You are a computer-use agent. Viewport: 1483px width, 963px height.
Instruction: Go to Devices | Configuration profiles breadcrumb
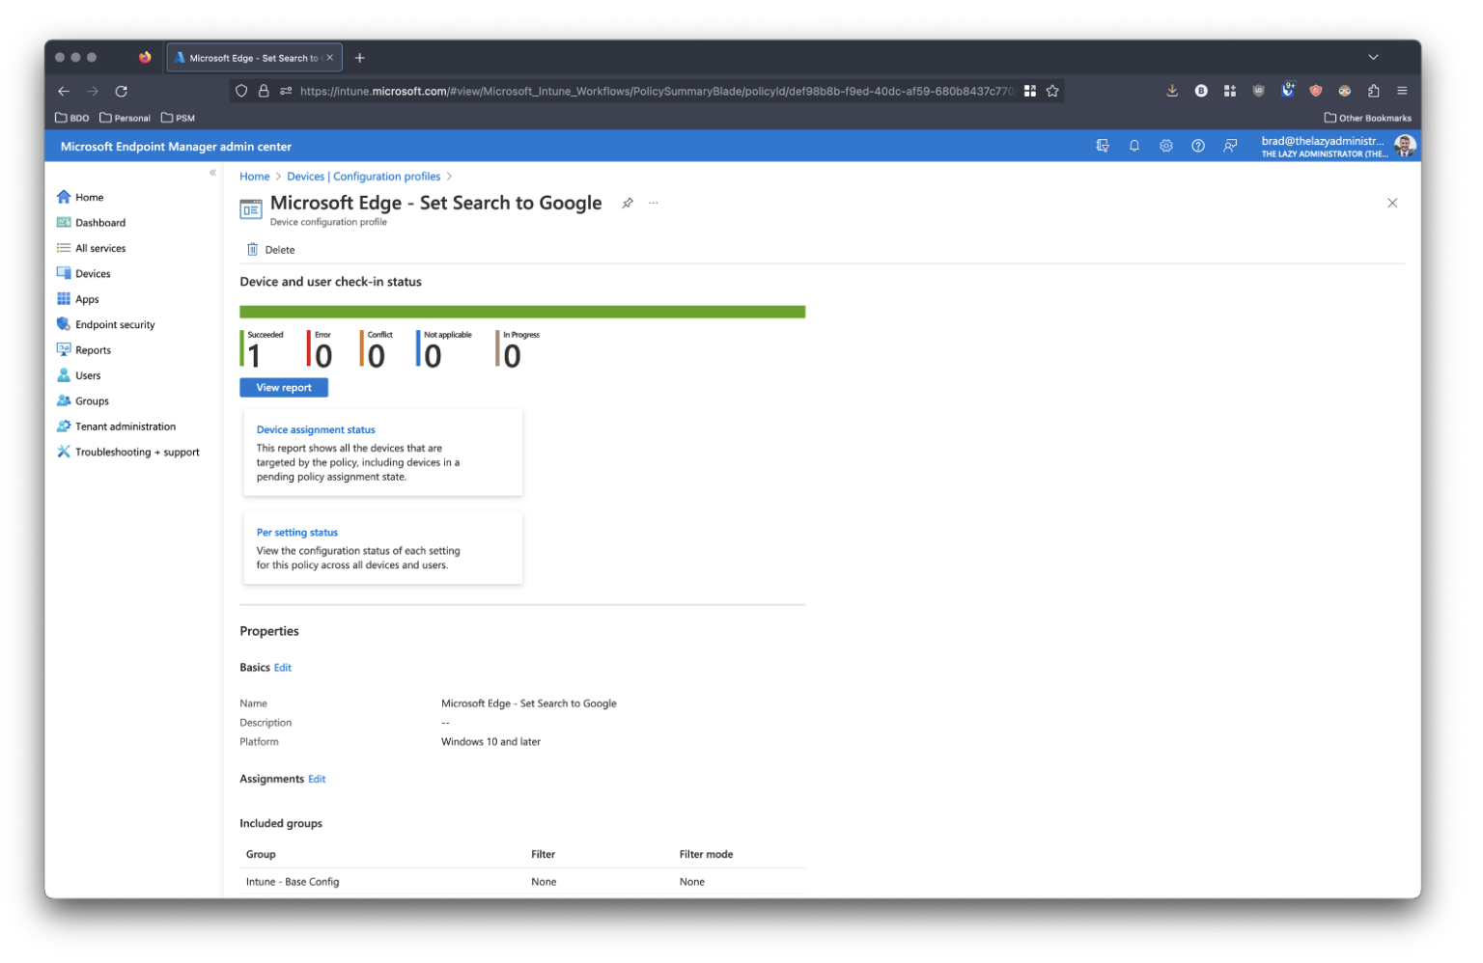click(364, 177)
